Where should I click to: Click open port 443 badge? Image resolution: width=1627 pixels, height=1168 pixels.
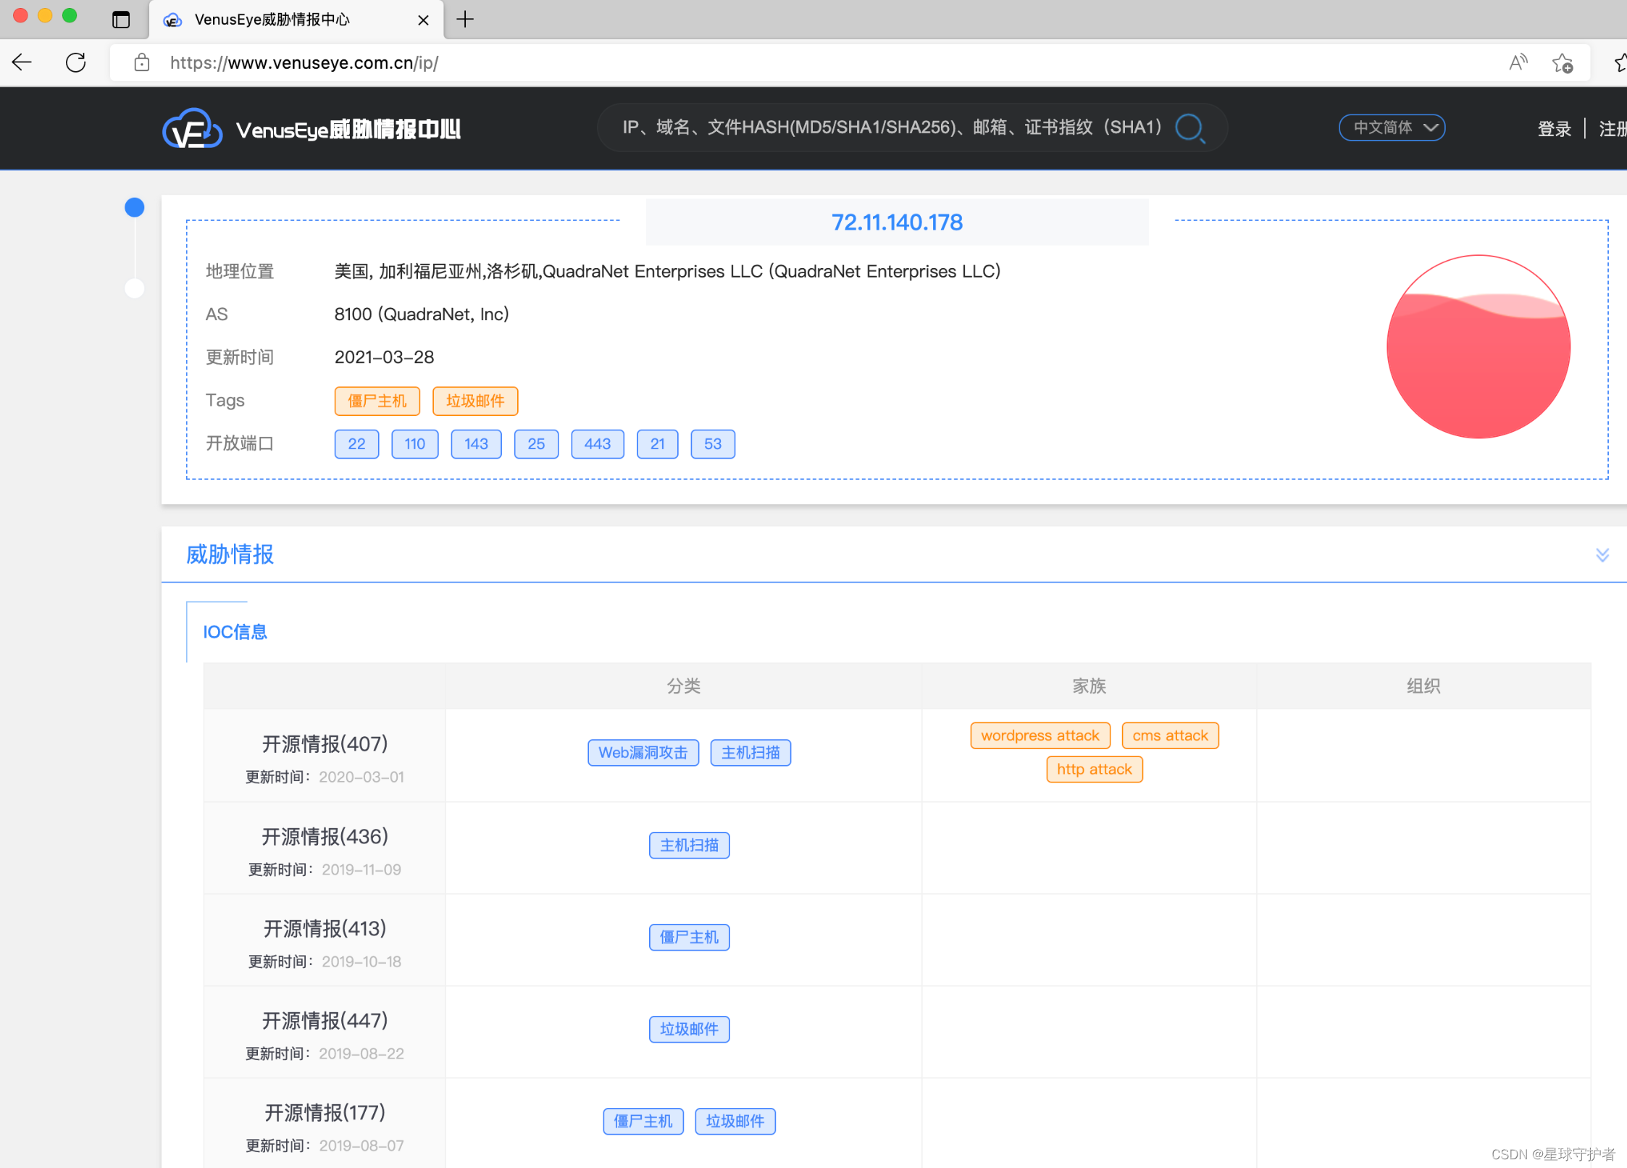pos(597,444)
